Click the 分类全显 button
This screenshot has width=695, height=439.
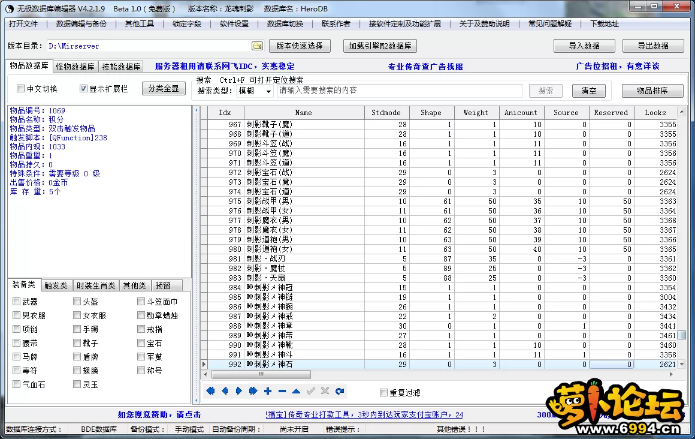tap(164, 88)
